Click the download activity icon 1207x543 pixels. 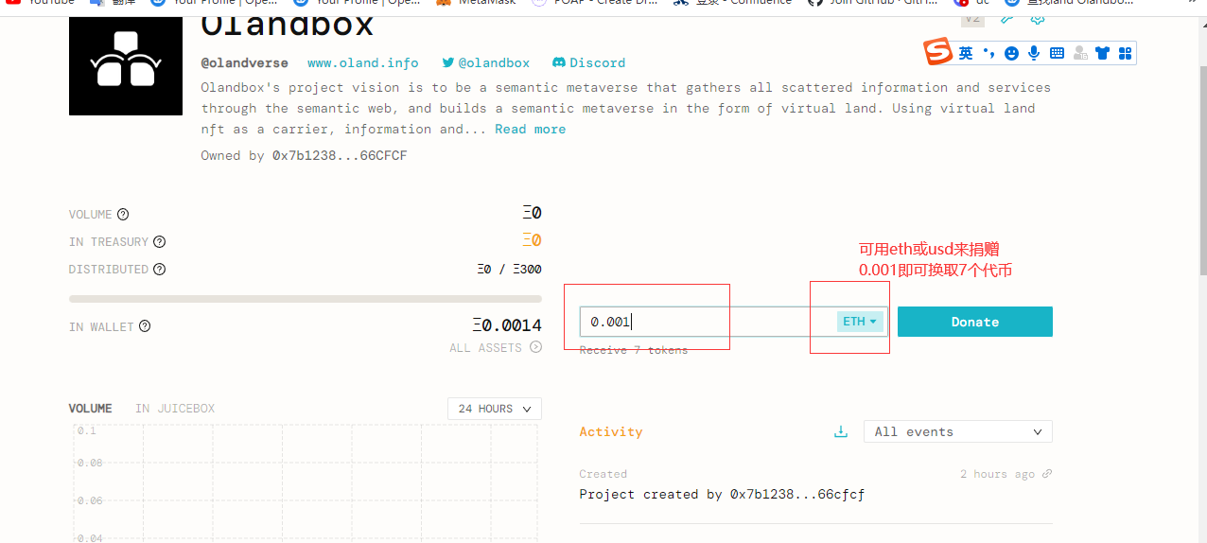pos(840,432)
